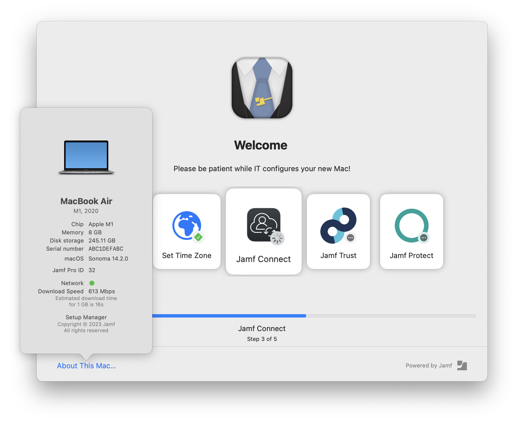Image resolution: width=519 pixels, height=423 pixels.
Task: Click the green checkmark badge on Set Time Zone
Action: [198, 238]
